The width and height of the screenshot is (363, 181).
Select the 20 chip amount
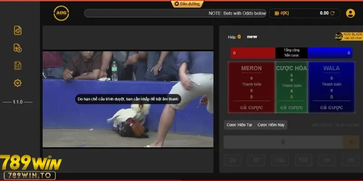tap(232, 160)
